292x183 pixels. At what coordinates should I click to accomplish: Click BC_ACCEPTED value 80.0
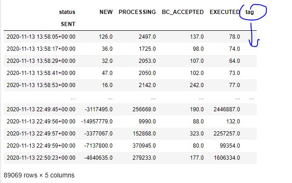click(x=198, y=145)
